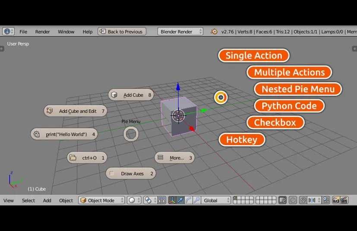This screenshot has height=231, width=357.
Task: Click the orange ring cursor icon
Action: pyautogui.click(x=221, y=97)
